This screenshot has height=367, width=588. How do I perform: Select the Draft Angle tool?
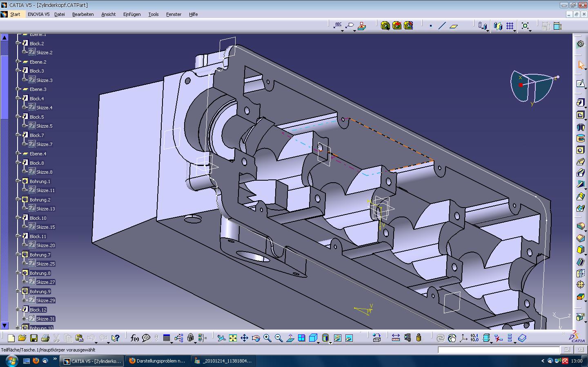(580, 250)
